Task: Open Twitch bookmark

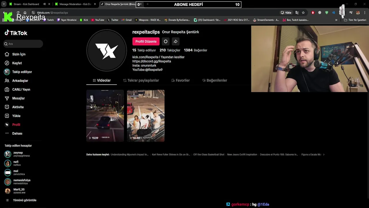Action: tap(48, 20)
